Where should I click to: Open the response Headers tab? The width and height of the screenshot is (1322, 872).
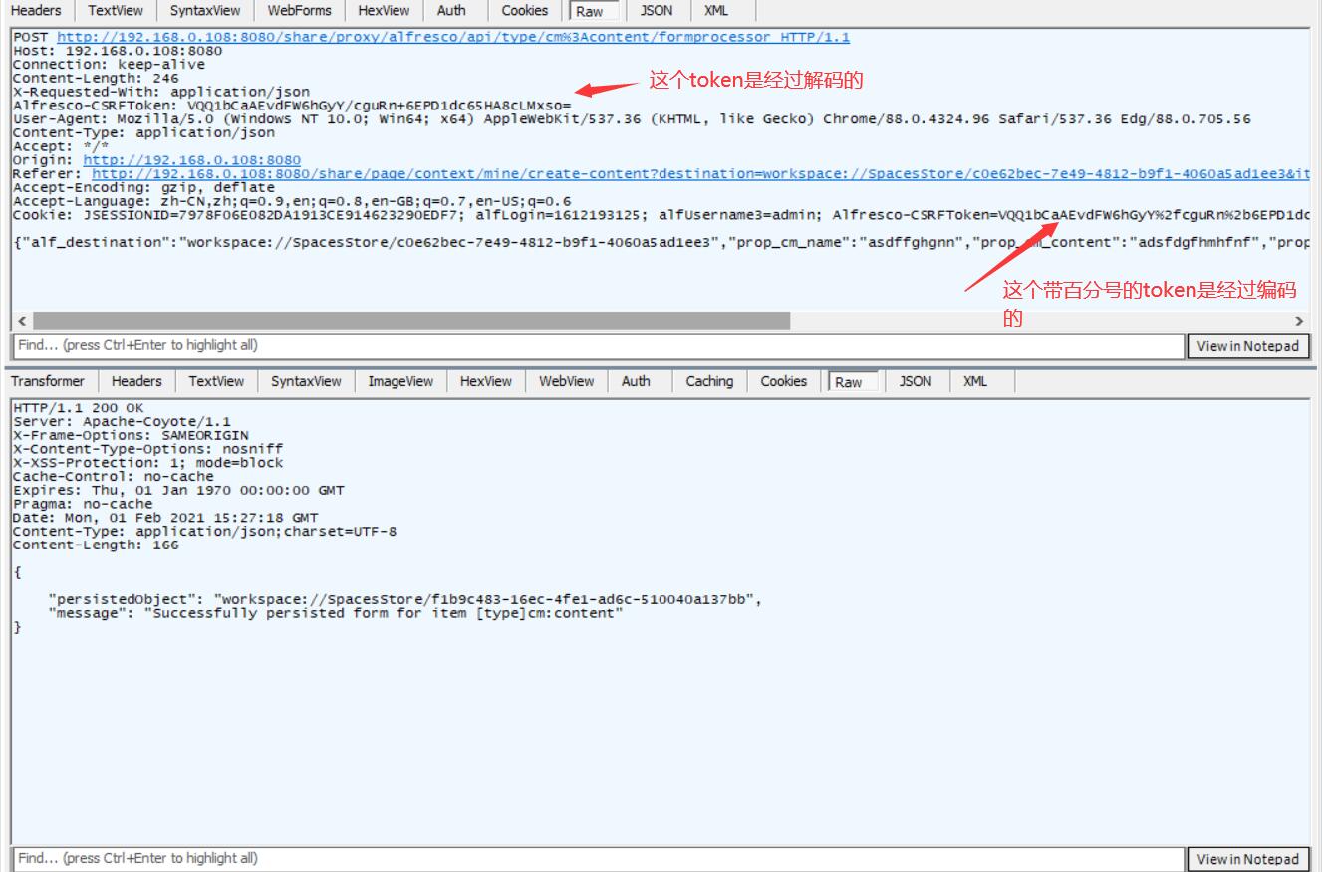(136, 381)
